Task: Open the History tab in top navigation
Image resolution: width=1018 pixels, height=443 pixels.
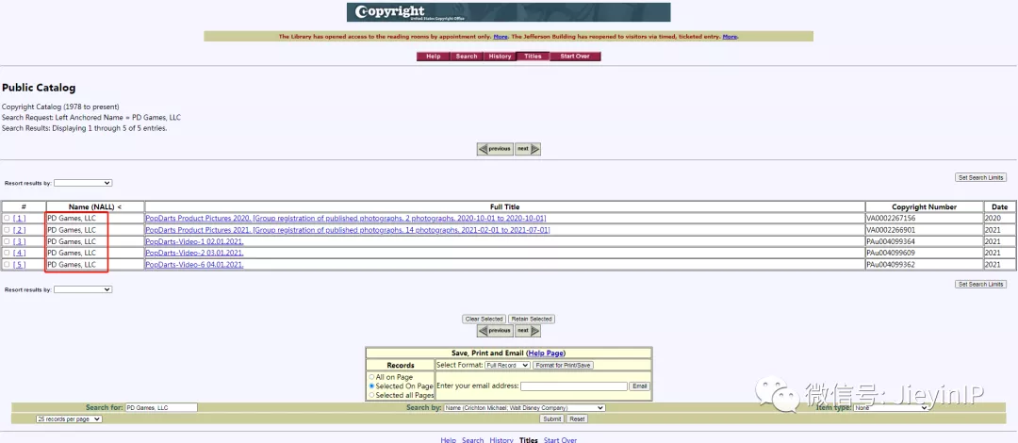Action: coord(500,57)
